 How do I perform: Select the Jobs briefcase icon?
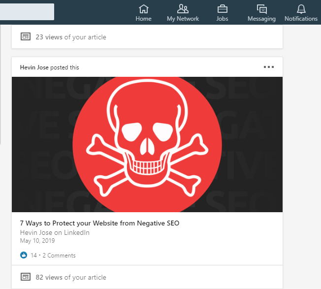click(222, 8)
